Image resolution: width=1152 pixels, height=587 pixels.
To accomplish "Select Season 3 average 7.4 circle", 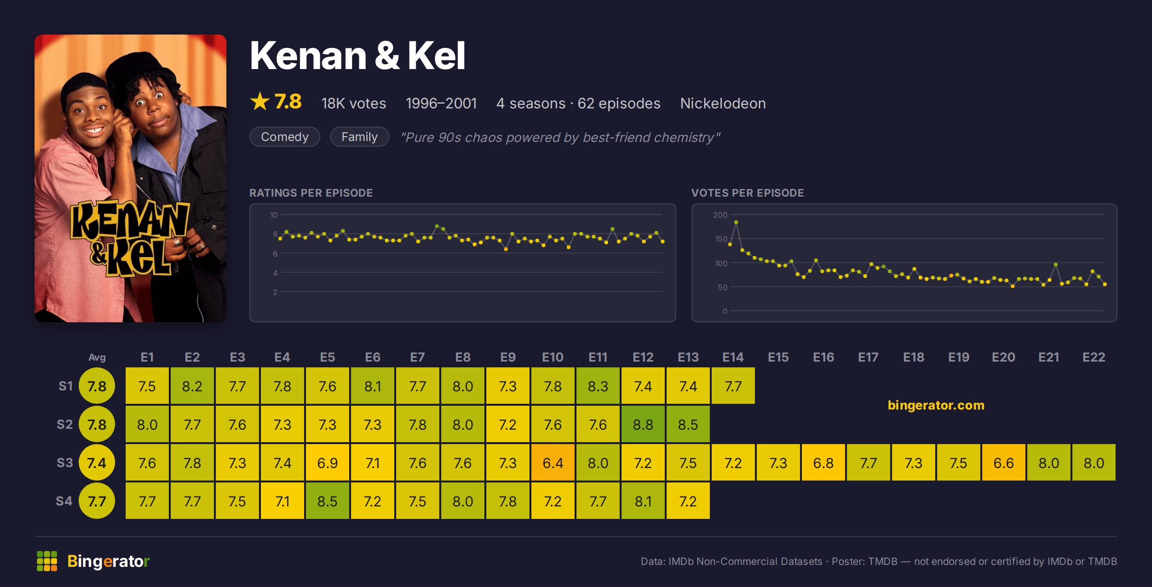I will tap(97, 463).
